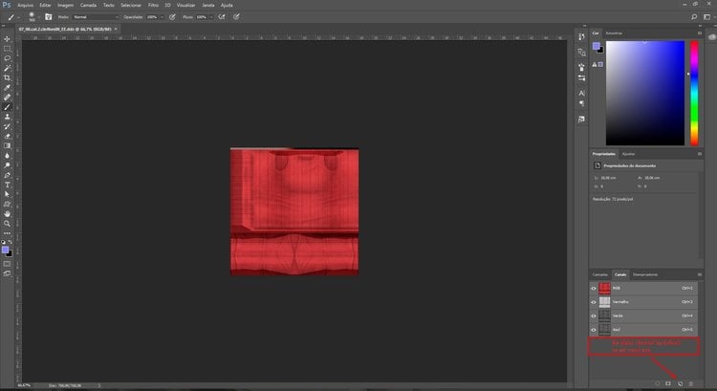Viewport: 717px width, 391px height.
Task: Switch to Amostras tab
Action: [614, 33]
